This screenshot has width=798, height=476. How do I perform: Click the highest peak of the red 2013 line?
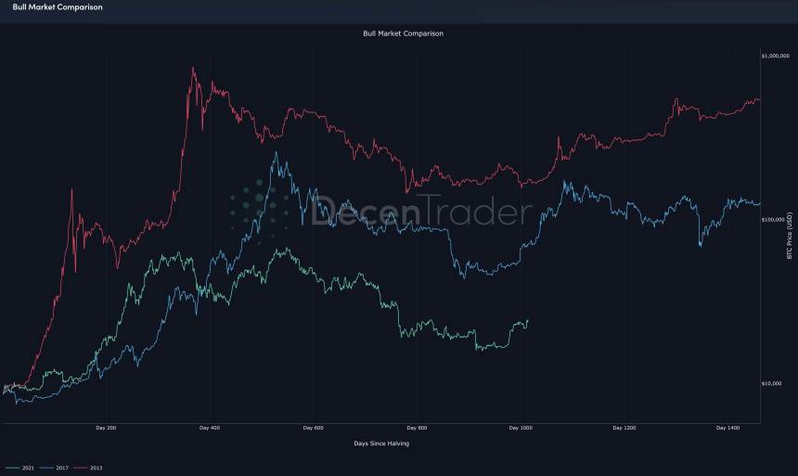(193, 68)
